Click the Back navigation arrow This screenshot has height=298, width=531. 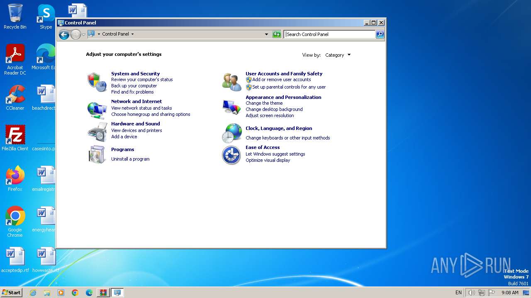coord(64,34)
